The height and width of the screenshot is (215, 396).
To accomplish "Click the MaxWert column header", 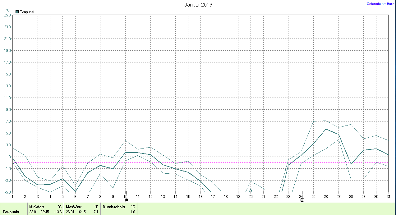I will [74, 207].
